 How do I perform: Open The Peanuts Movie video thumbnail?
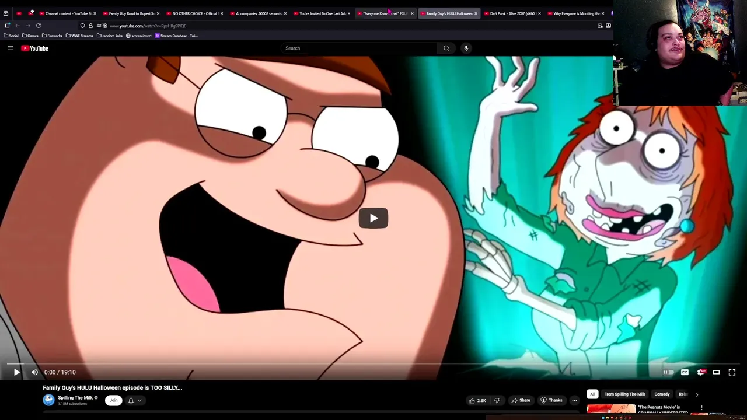610,409
